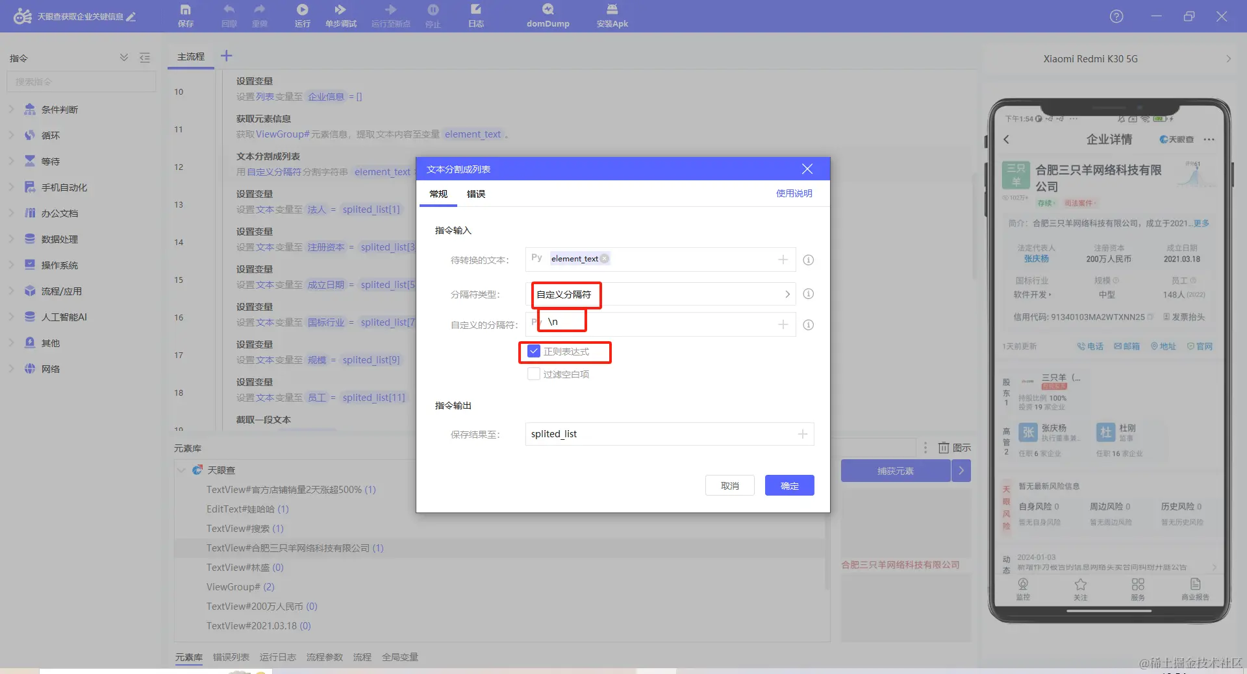Open the 日志 log icon
The image size is (1247, 674).
(476, 16)
